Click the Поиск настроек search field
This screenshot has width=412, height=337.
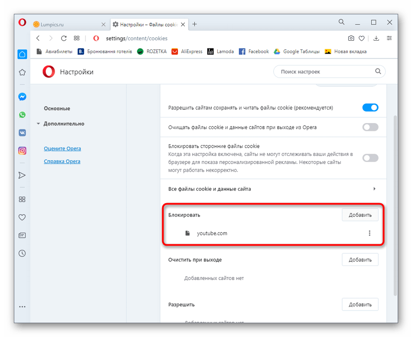pos(329,71)
